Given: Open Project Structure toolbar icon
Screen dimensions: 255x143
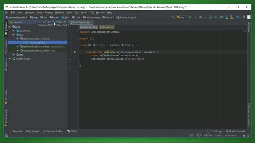Looking at the screenshot, I should (x=238, y=17).
